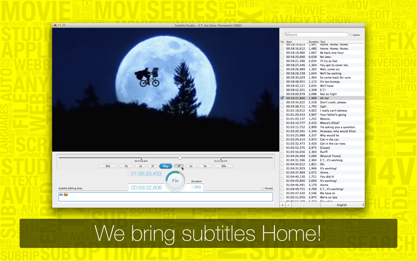This screenshot has width=417, height=261.
Task: Uncheck the Fix box for 00:59:22,806 row
Action: [x=282, y=98]
